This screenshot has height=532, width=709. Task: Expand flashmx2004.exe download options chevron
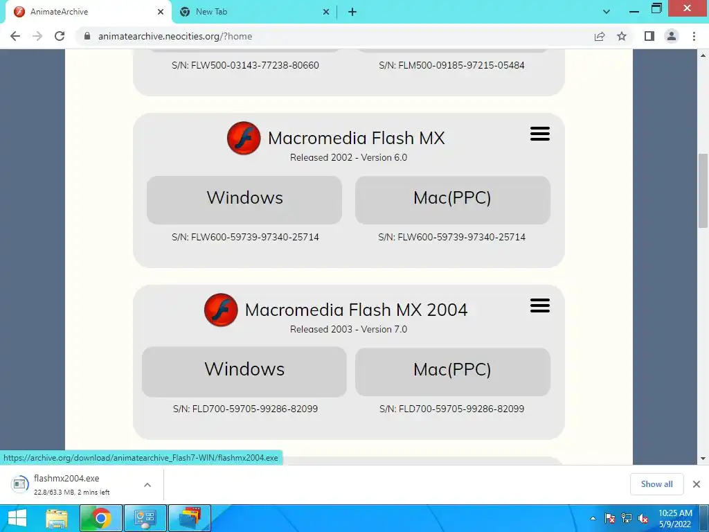tap(147, 485)
